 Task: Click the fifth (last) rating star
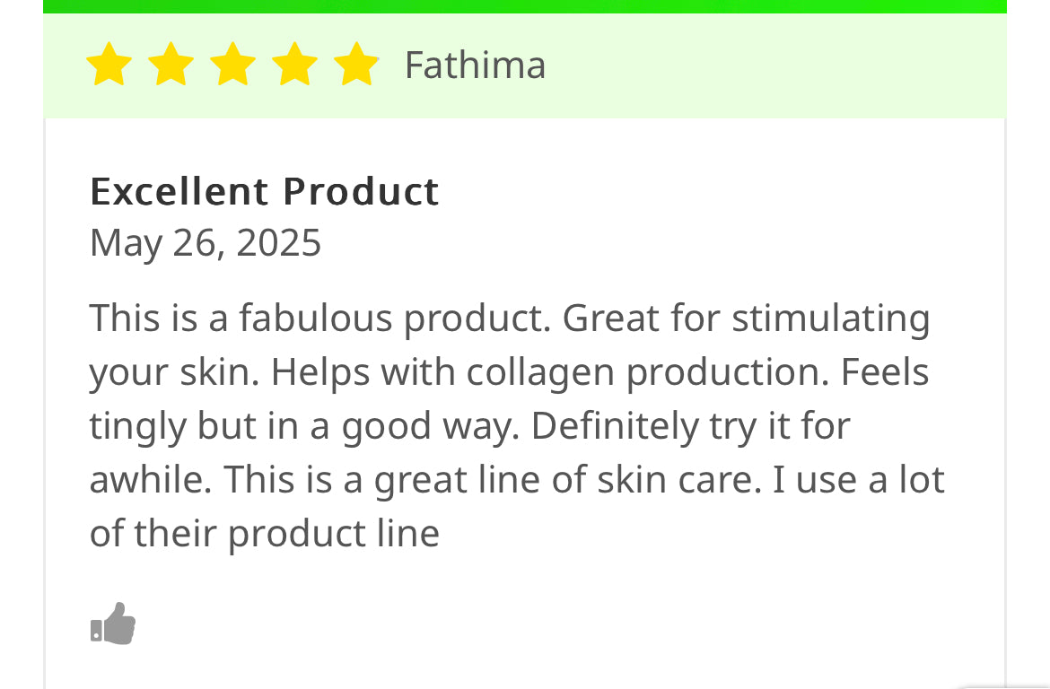point(356,65)
